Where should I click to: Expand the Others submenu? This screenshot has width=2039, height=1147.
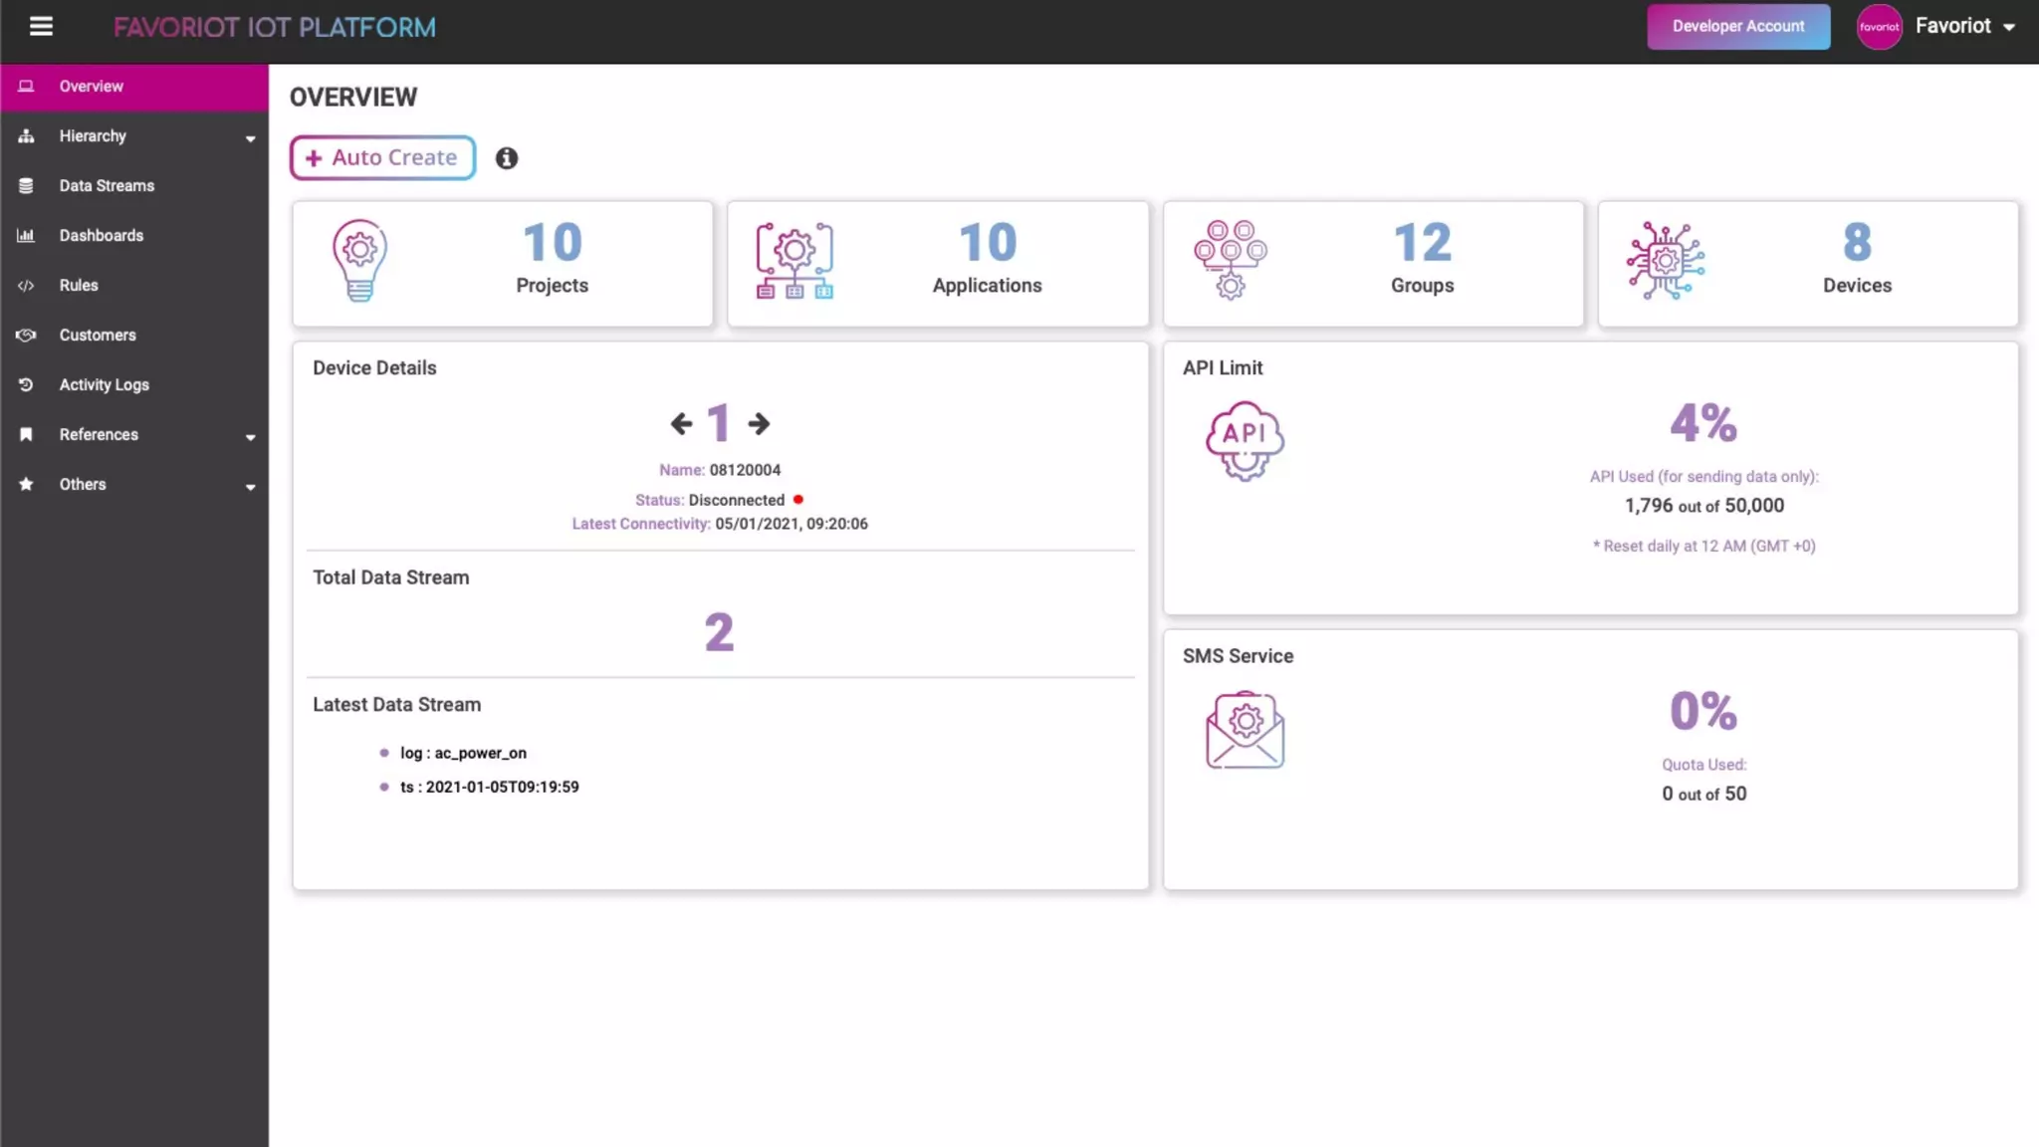250,487
